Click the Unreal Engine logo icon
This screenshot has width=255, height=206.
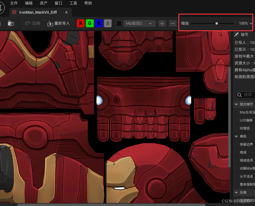click(x=1, y=7)
